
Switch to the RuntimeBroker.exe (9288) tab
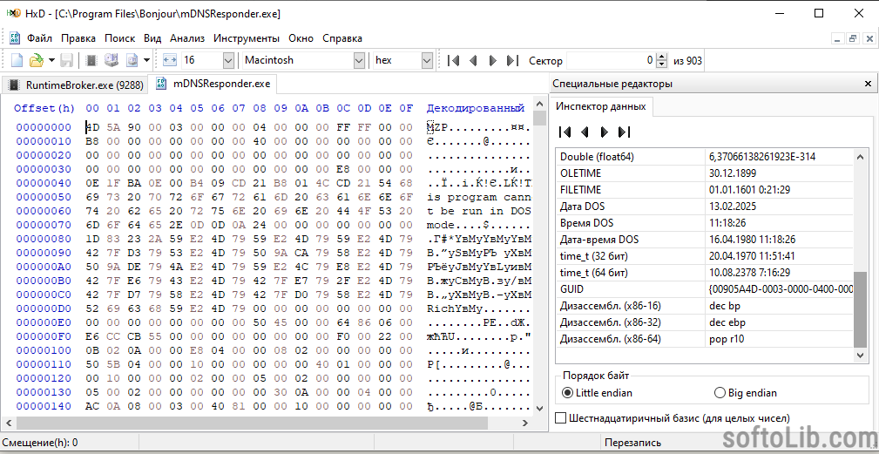click(75, 85)
